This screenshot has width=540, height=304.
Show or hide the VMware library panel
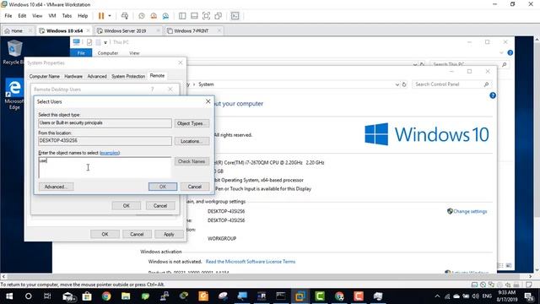182,16
